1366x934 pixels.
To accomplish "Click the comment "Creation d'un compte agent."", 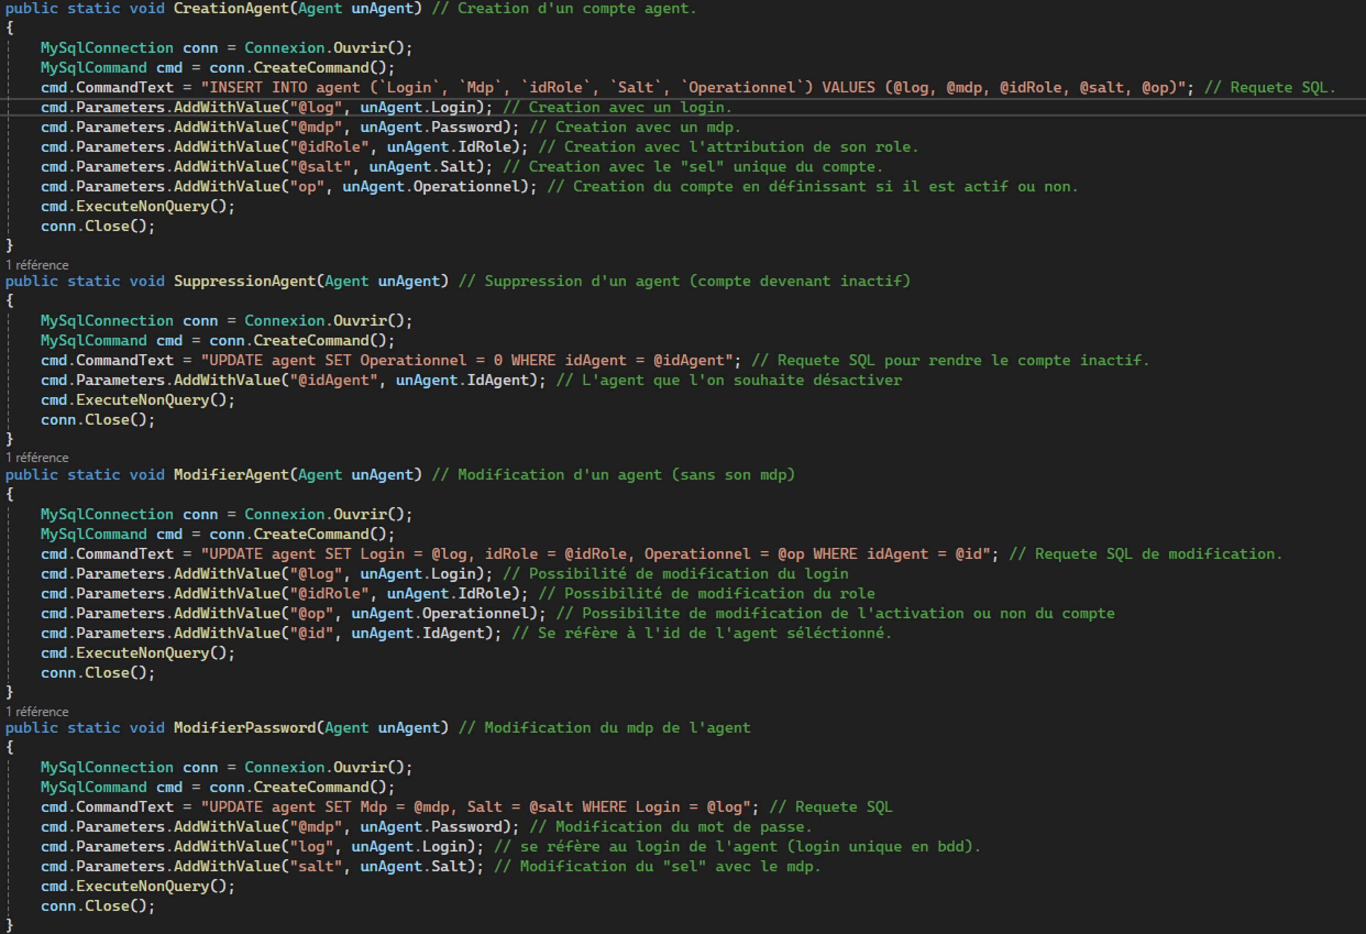I will point(564,9).
